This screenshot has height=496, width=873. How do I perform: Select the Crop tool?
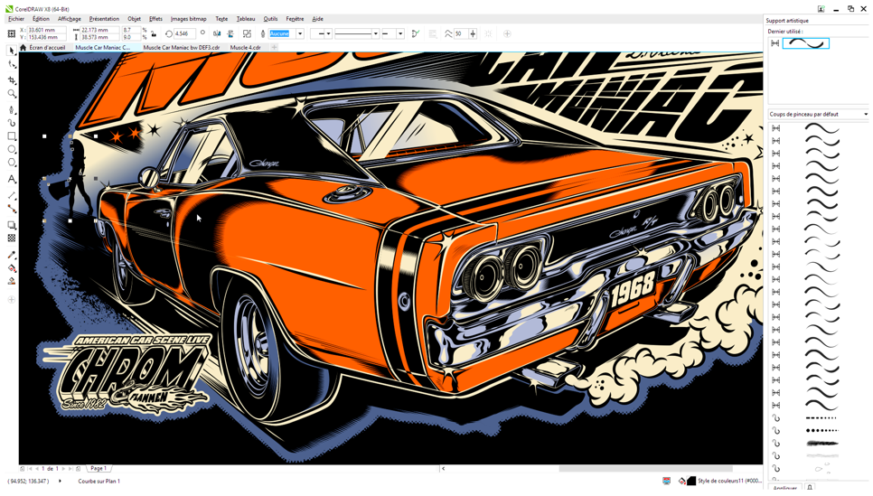point(12,80)
